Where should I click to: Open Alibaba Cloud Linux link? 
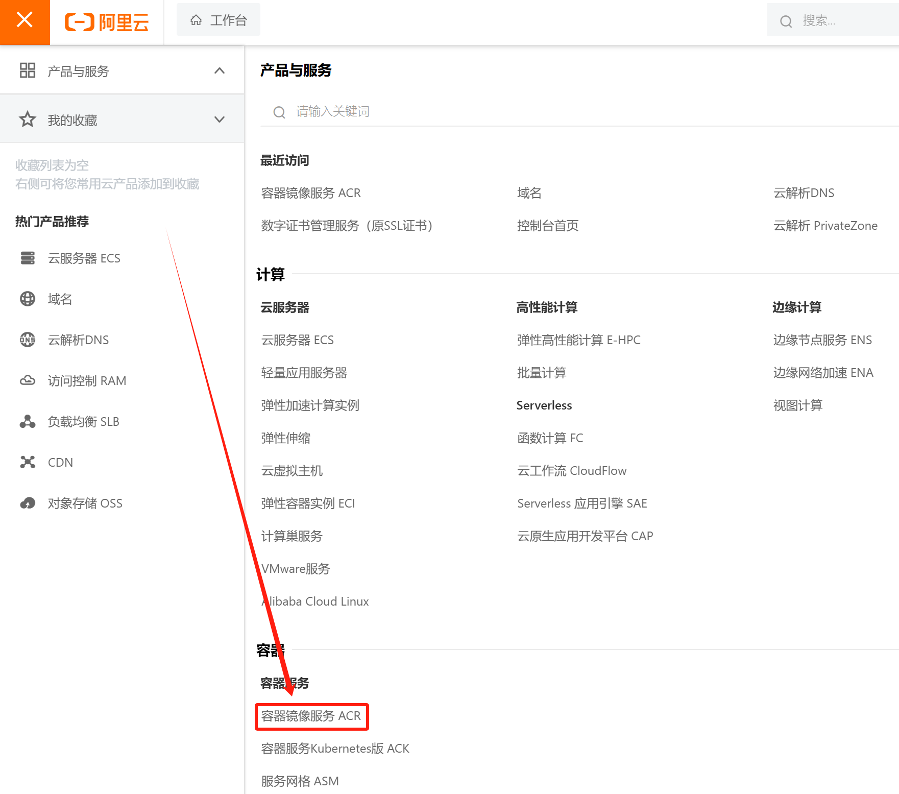(315, 601)
